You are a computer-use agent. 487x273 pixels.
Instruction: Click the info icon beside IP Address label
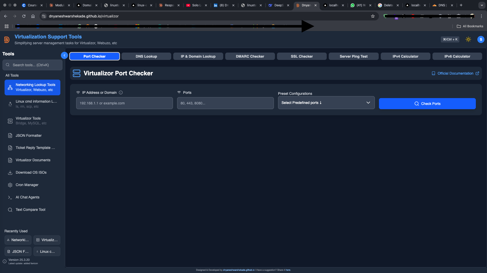[x=121, y=93]
